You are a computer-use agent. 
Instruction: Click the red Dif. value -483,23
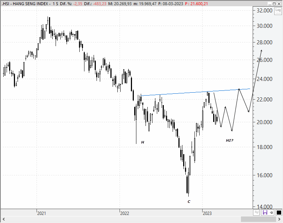click(x=99, y=4)
